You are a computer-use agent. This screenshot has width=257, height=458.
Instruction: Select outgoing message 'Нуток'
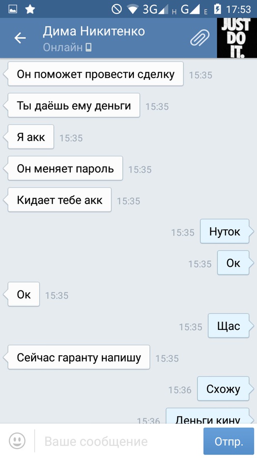coord(225,232)
